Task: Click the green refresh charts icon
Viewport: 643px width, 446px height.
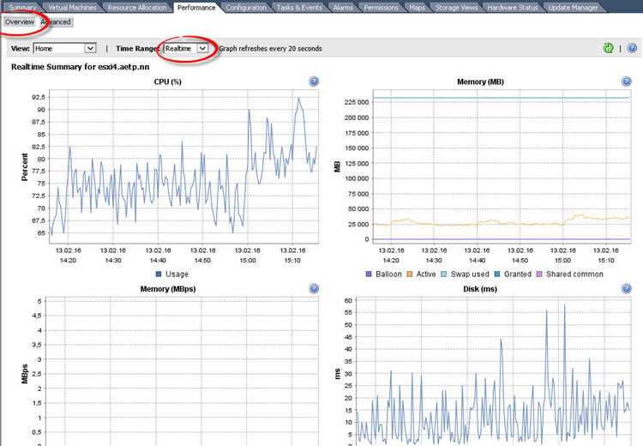Action: pos(609,48)
